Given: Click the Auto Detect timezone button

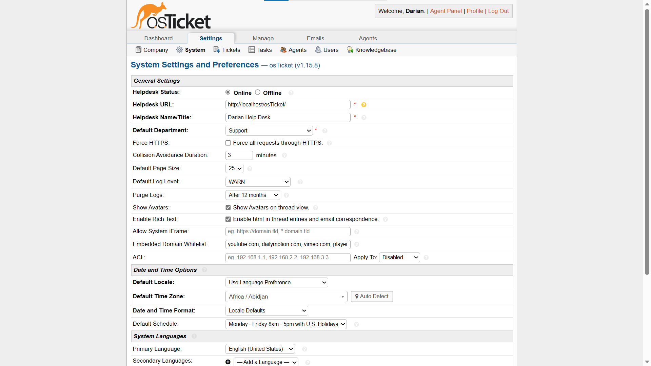Looking at the screenshot, I should coord(372,297).
